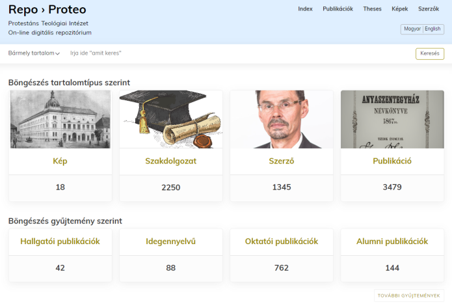Switch language to English

[432, 29]
